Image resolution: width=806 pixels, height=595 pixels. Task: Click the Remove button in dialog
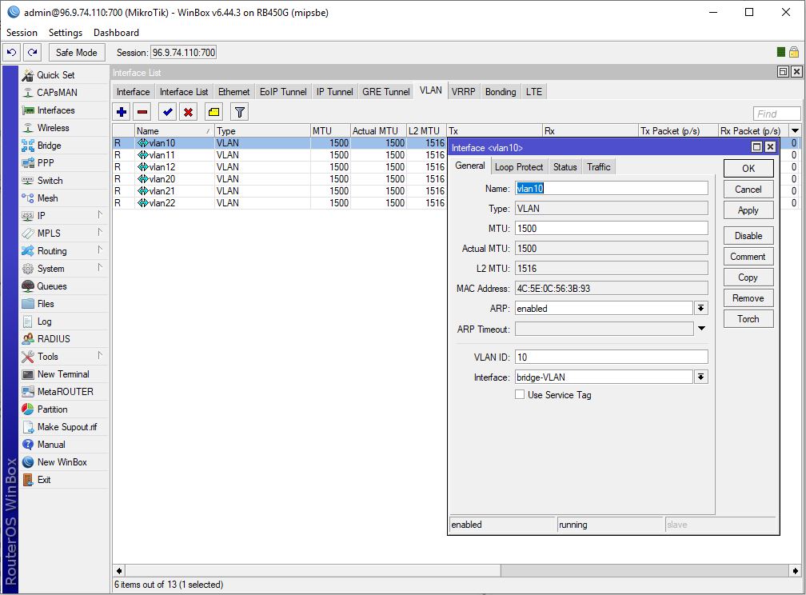click(x=748, y=298)
